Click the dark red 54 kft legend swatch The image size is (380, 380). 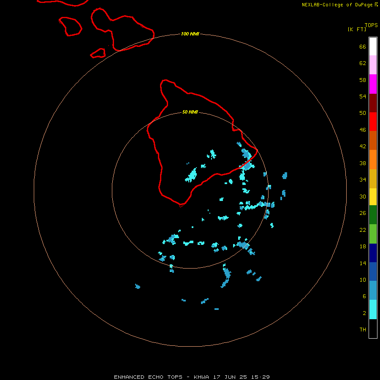tap(373, 103)
